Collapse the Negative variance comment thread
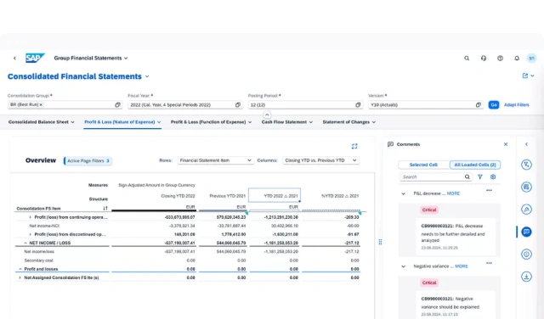Viewport: 544px width, 319px height. pos(403,266)
